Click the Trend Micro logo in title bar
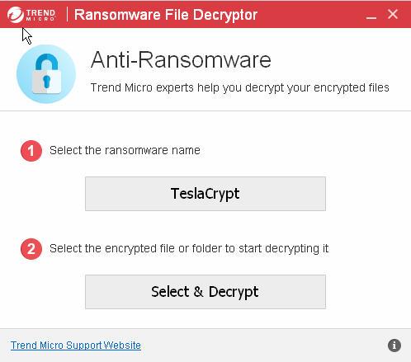Screen dimensions: 411x362 coord(31,15)
